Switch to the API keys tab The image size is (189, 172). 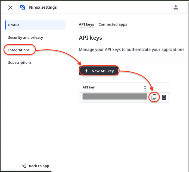point(86,24)
